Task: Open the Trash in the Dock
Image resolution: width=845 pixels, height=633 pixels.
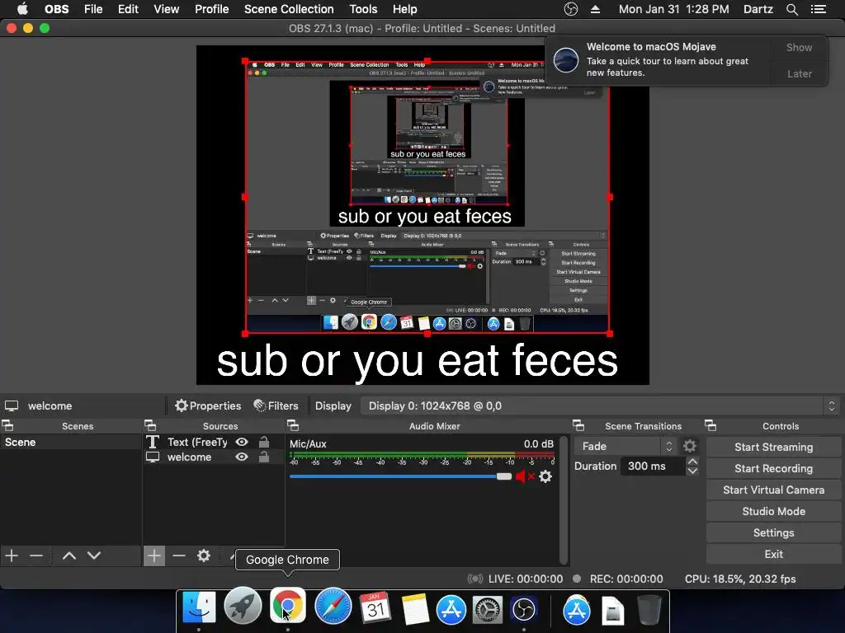Action: [649, 609]
